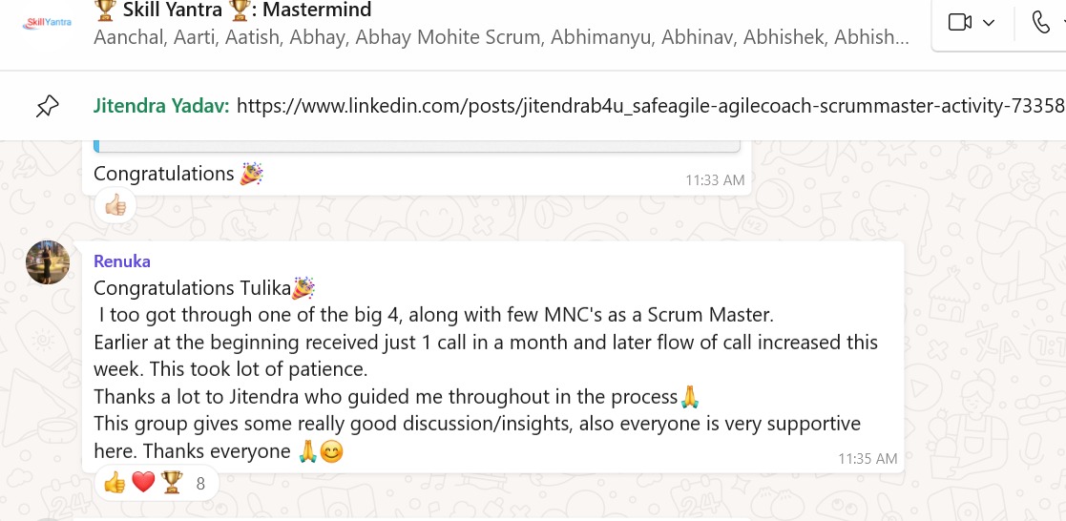
Task: Click thumbs-up reaction on Renuka's message
Action: pos(115,483)
